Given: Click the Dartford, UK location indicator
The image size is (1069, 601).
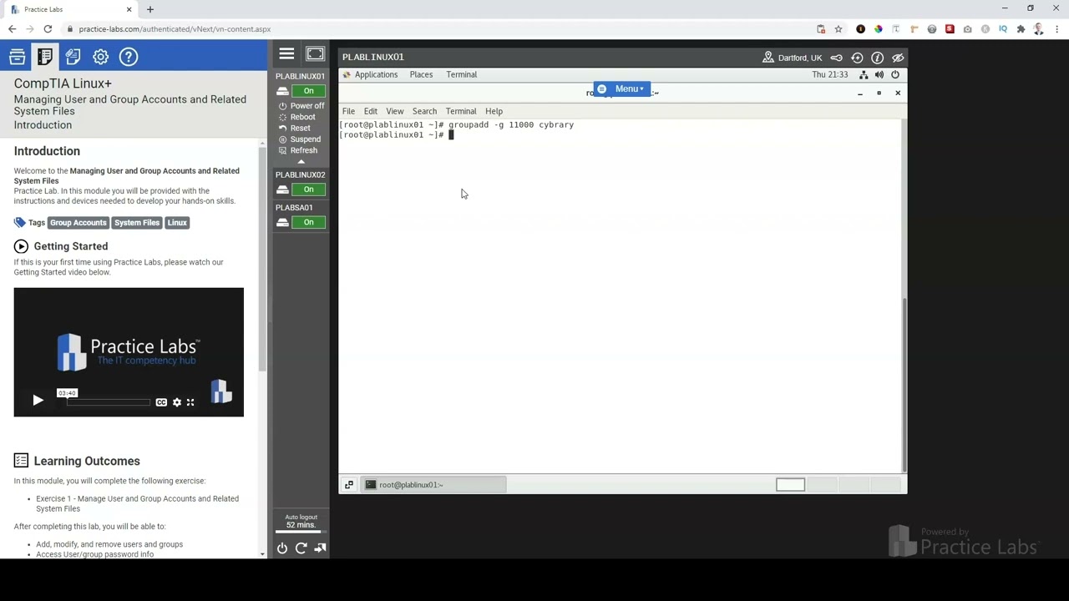Looking at the screenshot, I should pos(792,58).
